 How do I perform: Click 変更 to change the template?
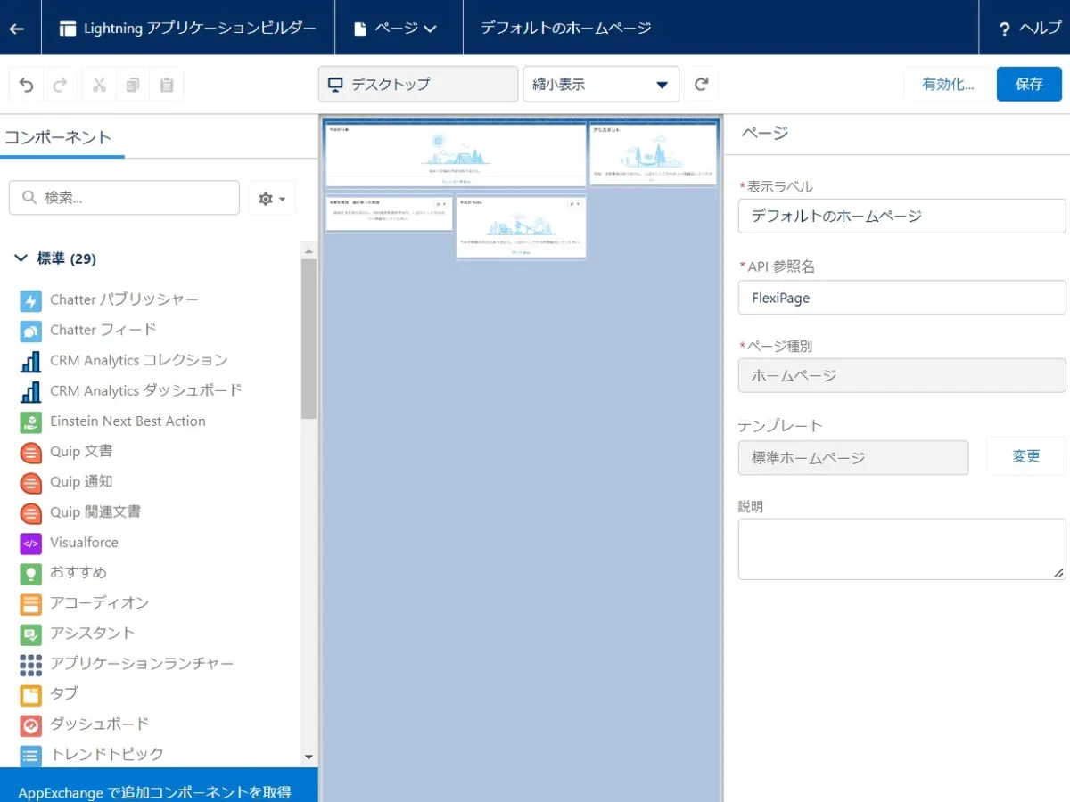pyautogui.click(x=1025, y=455)
